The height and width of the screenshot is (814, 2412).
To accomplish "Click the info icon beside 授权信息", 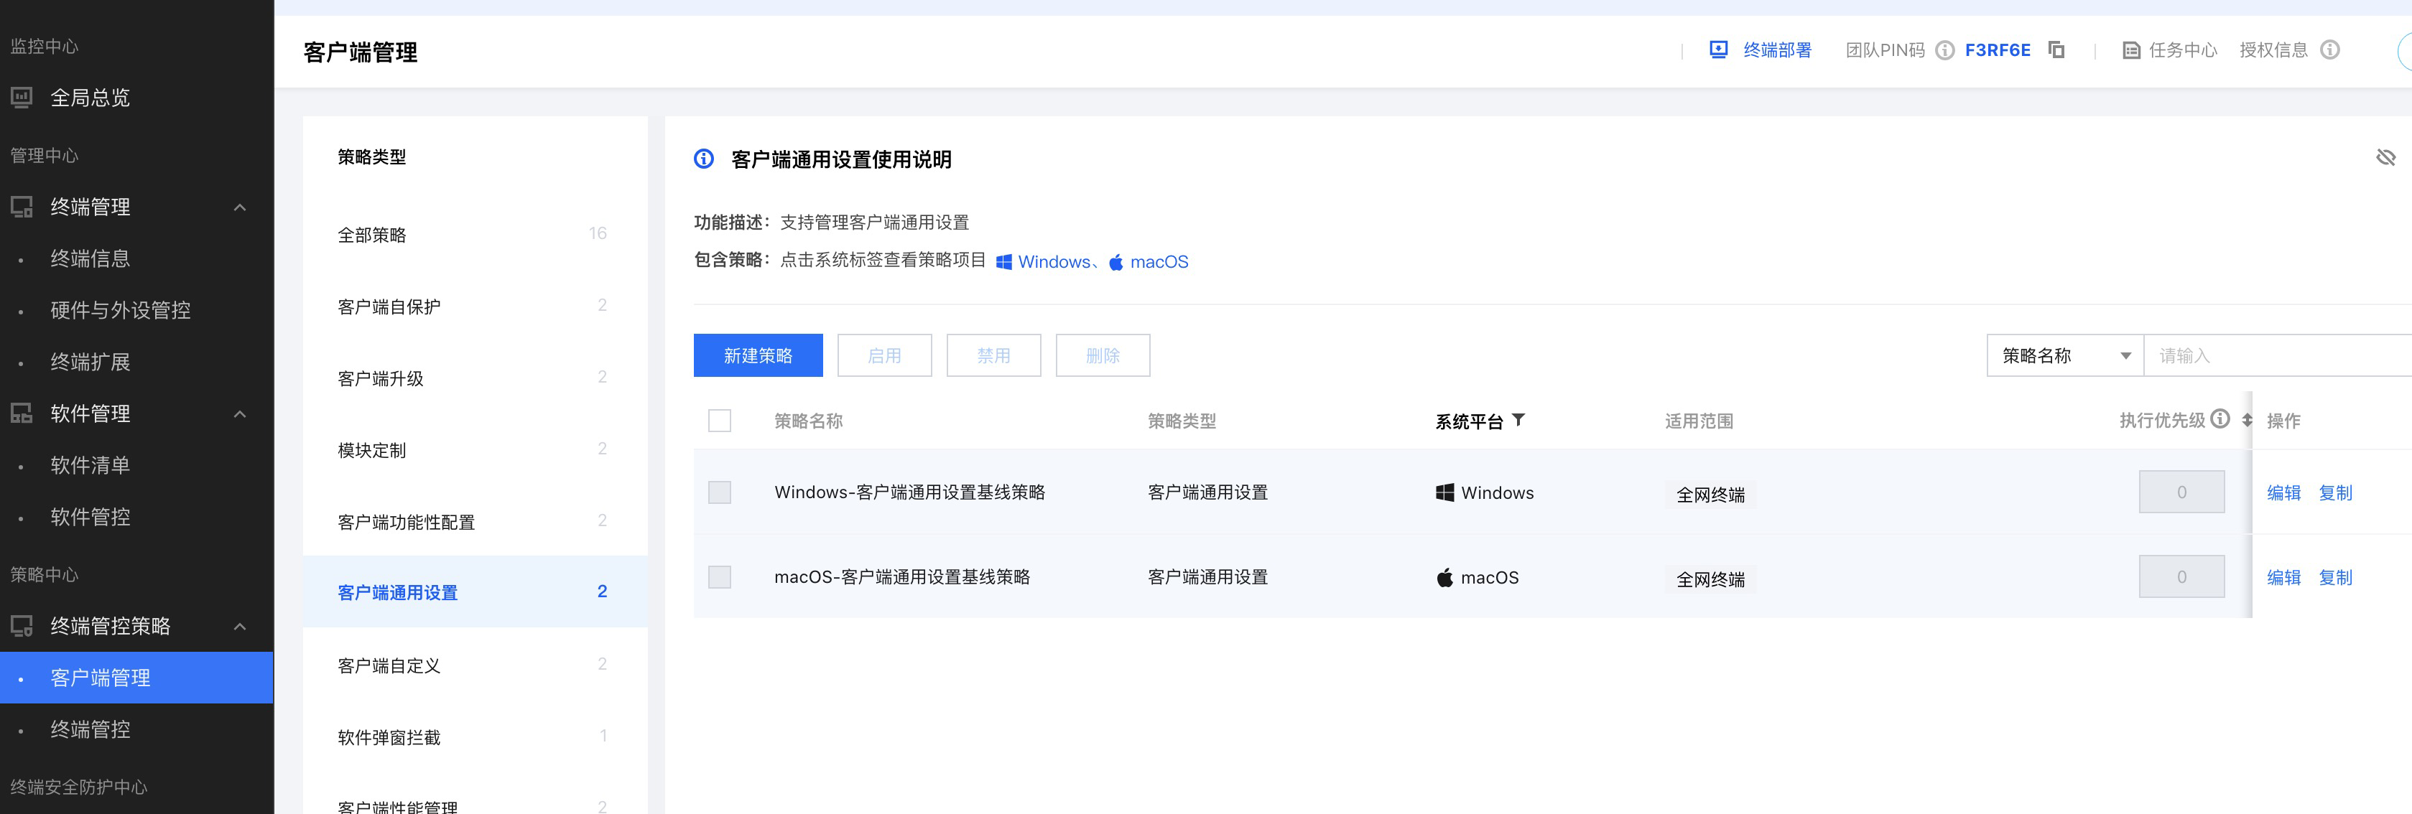I will tap(2329, 50).
